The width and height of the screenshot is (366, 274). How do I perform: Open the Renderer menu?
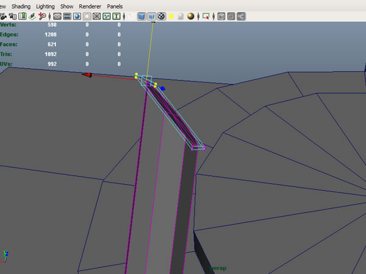click(x=90, y=5)
